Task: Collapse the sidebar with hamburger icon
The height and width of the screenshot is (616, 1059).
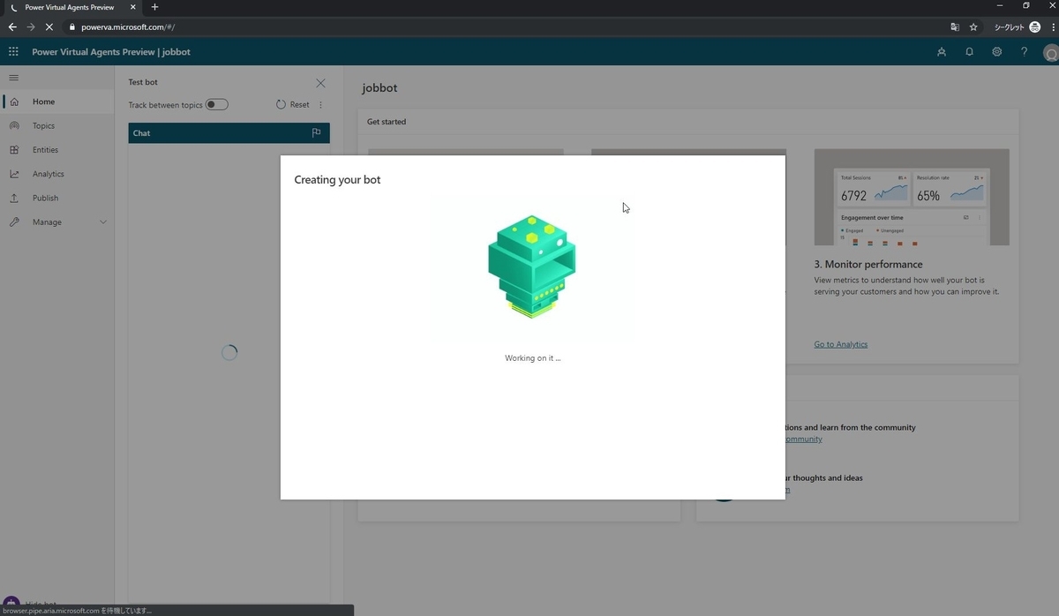Action: (13, 78)
